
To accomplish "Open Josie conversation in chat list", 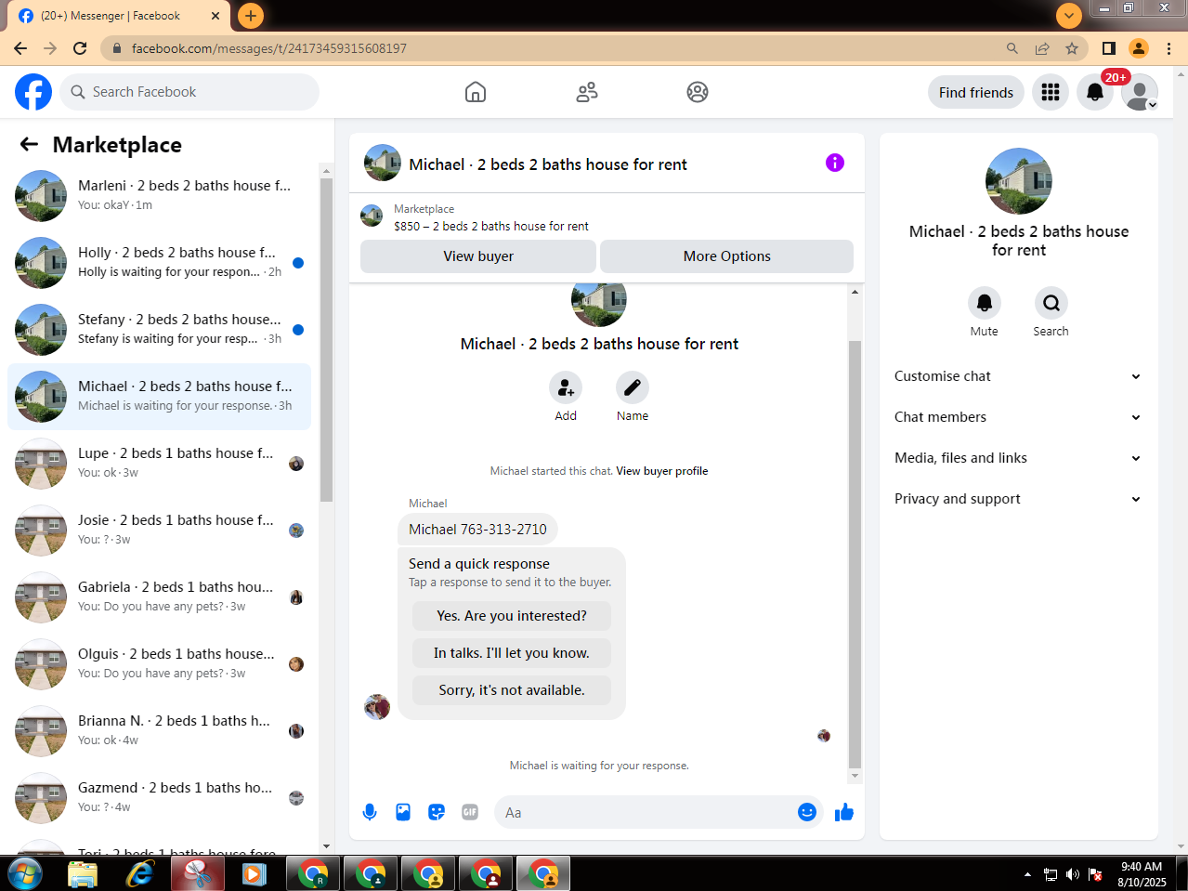I will tap(159, 531).
